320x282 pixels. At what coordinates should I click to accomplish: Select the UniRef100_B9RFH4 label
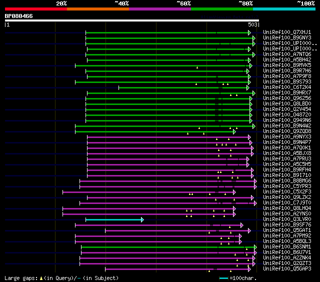[x=287, y=170]
